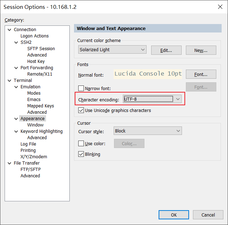Enable the Narrow font checkbox
This screenshot has height=225, width=228.
[81, 88]
